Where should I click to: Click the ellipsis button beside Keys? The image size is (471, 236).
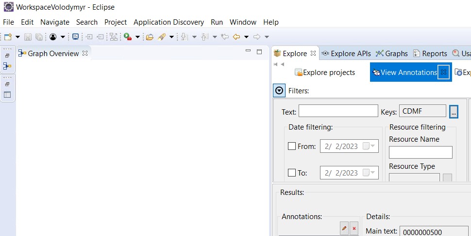(x=454, y=112)
